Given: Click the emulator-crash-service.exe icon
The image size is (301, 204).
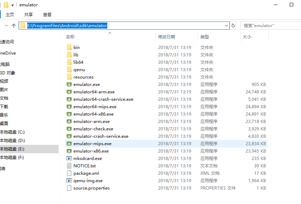Looking at the screenshot, I should click(69, 136).
